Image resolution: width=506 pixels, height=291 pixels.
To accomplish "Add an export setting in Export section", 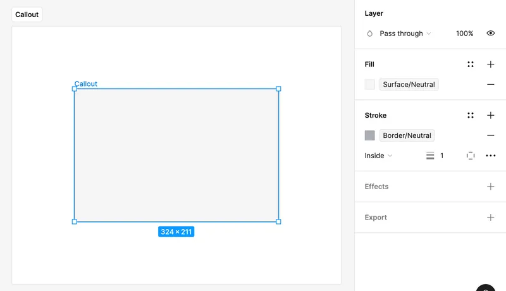I will [490, 218].
